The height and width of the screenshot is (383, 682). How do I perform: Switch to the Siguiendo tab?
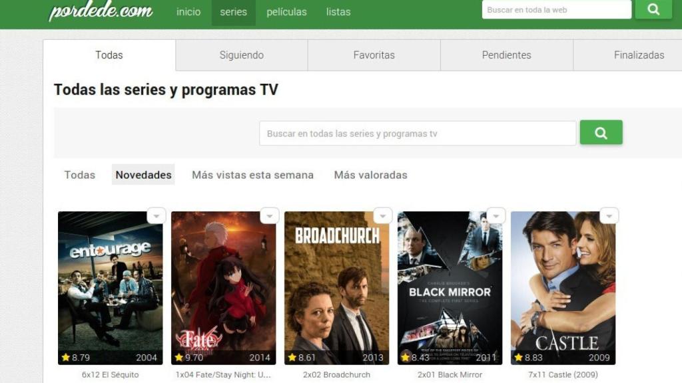click(241, 55)
